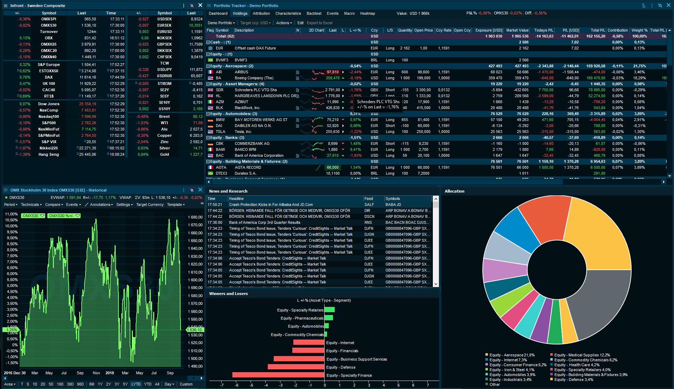Select the annotation line drawing tool
The height and width of the screenshot is (389, 674).
pos(86,204)
